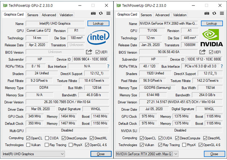Open hamburger menu in NVIDIA window

(x=222, y=13)
